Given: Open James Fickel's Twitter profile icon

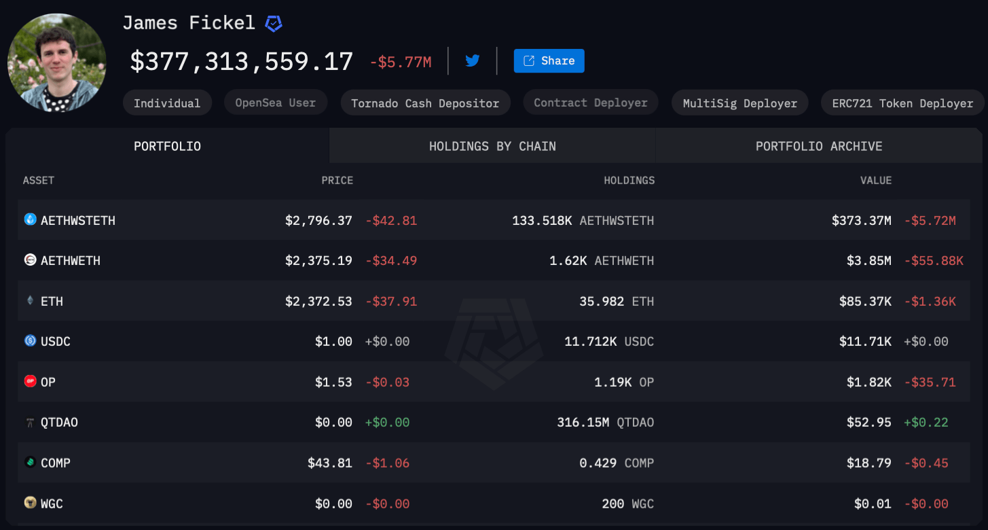Looking at the screenshot, I should [x=473, y=60].
